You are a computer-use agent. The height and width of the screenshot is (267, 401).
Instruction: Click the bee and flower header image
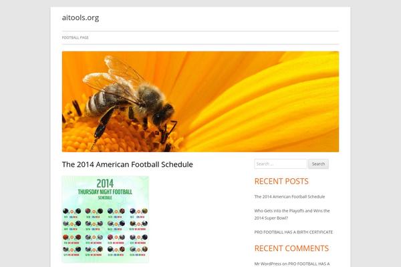pos(200,101)
